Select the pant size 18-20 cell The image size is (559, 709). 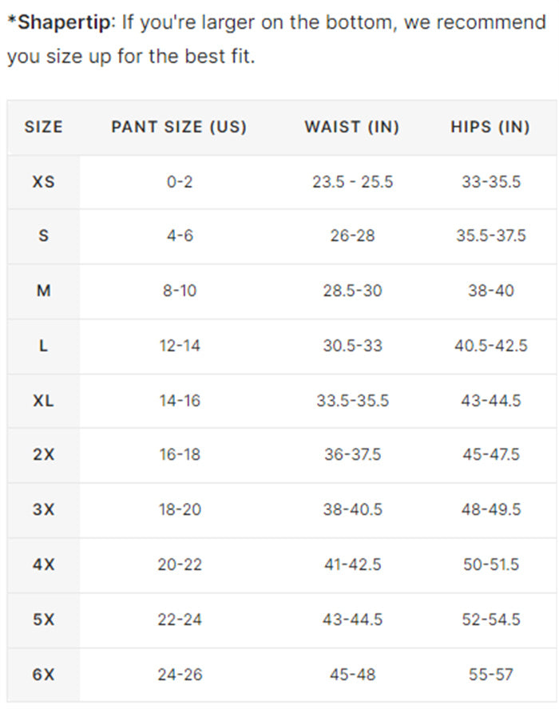point(179,510)
